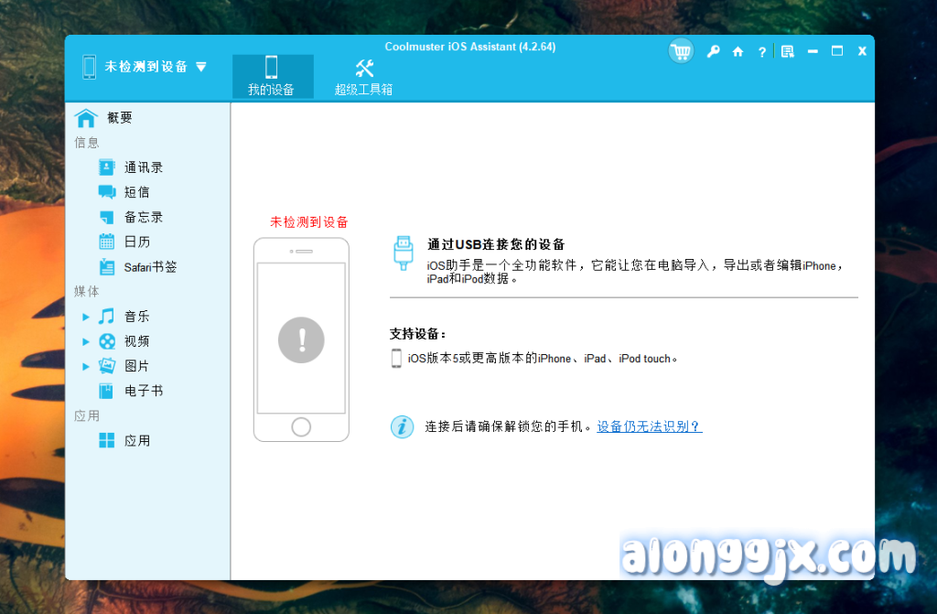The height and width of the screenshot is (614, 937).
Task: Open 通讯录 contacts in sidebar
Action: [143, 167]
